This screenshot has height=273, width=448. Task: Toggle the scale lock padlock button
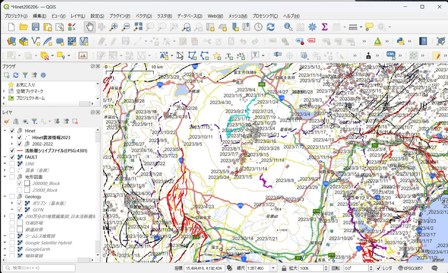click(x=284, y=268)
